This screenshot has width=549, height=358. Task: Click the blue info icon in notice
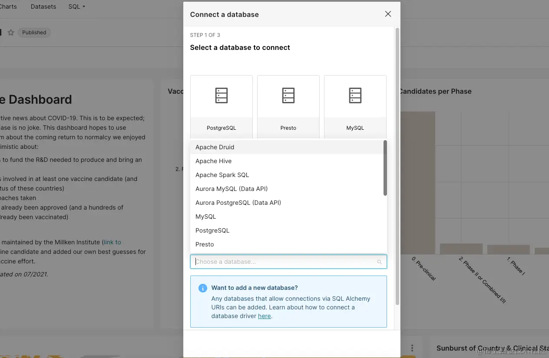coord(202,288)
